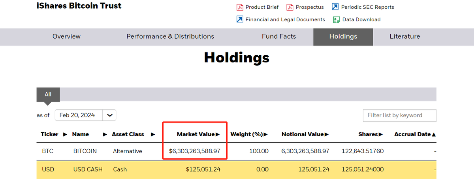Sort by Name column arrow

105,134
